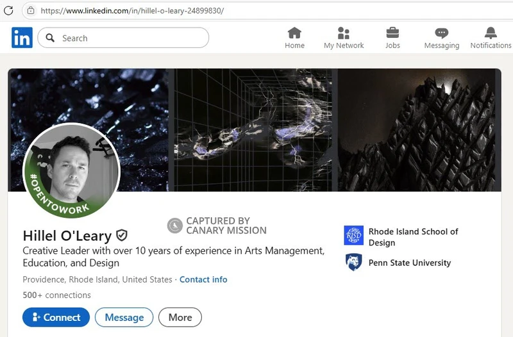This screenshot has width=513, height=337.
Task: Focus the LinkedIn Search field
Action: point(123,38)
